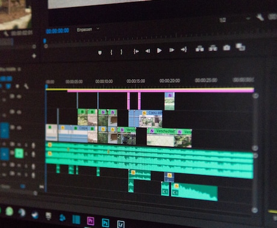Click the grey add-marker icon in timeline header
277x228 pixels.
click(x=17, y=86)
